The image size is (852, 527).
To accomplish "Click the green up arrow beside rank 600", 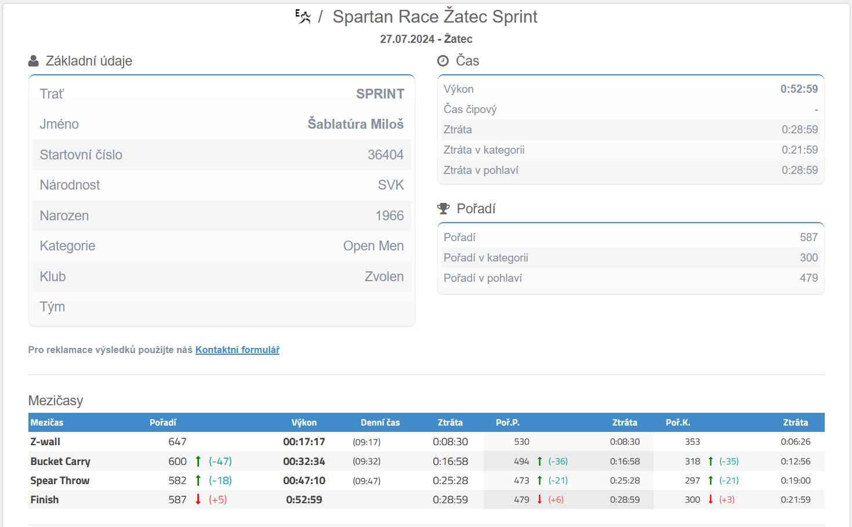I will point(198,461).
